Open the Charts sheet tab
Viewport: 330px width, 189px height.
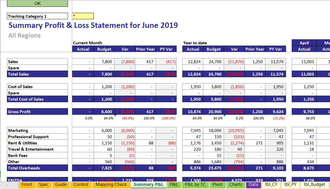236,185
